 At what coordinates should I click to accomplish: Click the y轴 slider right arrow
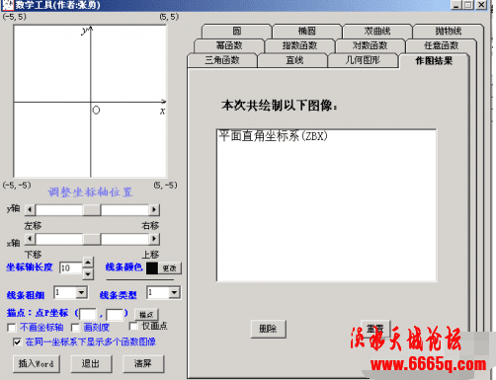(154, 209)
